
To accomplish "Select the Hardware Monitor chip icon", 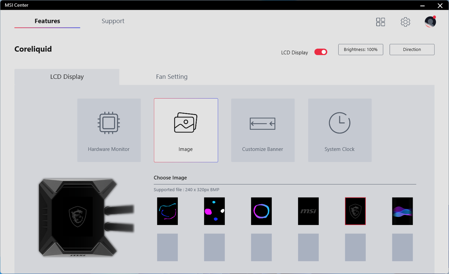I will coord(109,123).
